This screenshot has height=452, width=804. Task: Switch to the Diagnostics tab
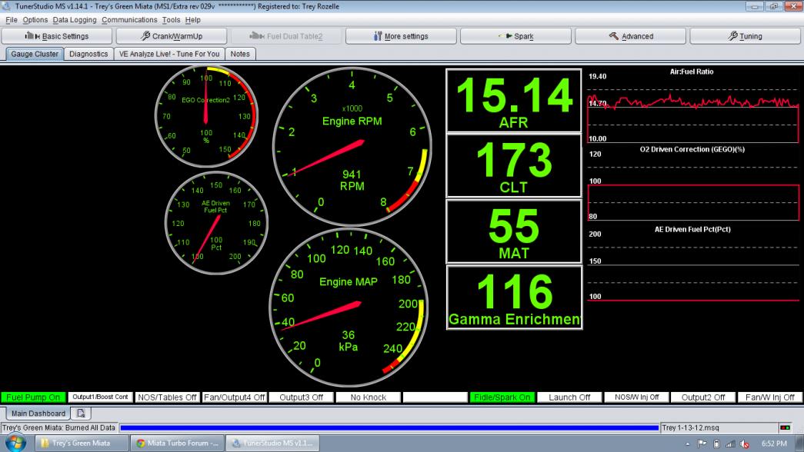(88, 54)
